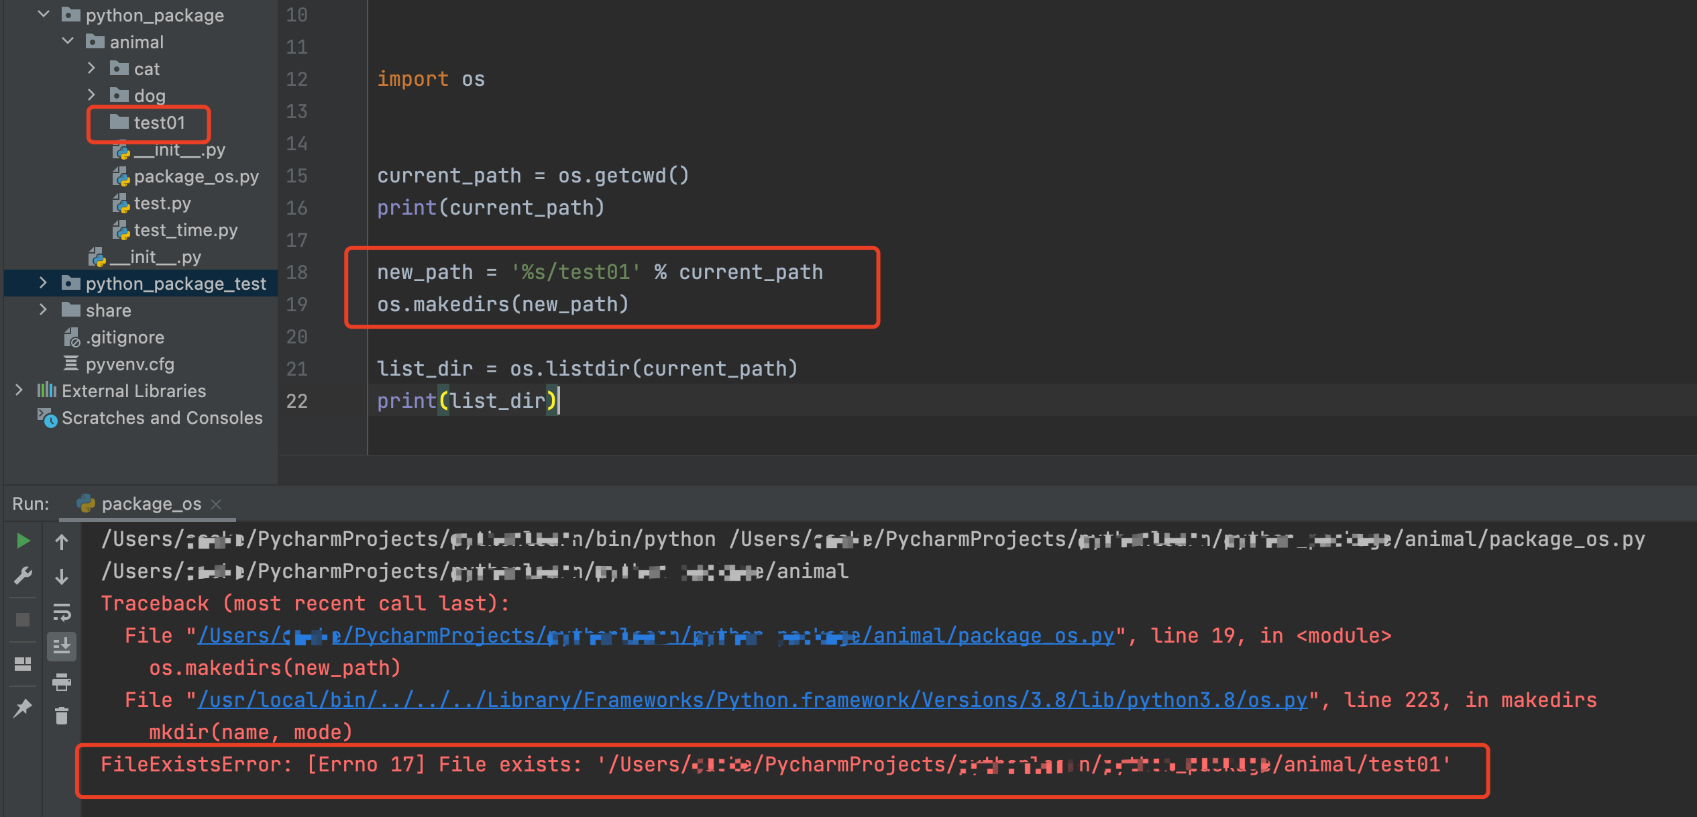Click the new_path string assignment line
The image size is (1697, 817).
pos(600,272)
